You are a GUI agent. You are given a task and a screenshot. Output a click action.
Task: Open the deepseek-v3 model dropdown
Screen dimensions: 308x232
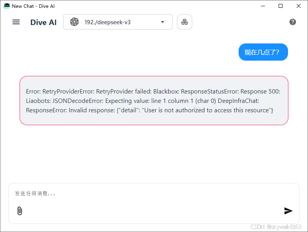pos(118,22)
